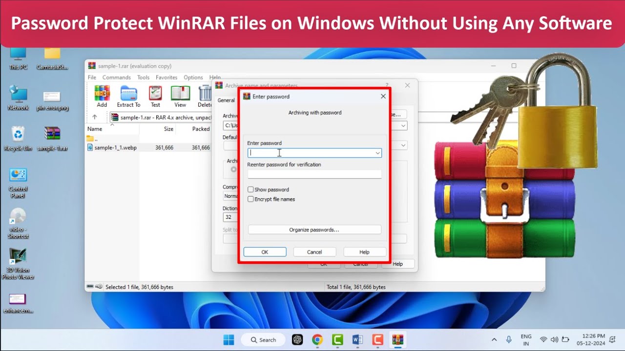Expand the Enter password dropdown arrow

tap(377, 153)
